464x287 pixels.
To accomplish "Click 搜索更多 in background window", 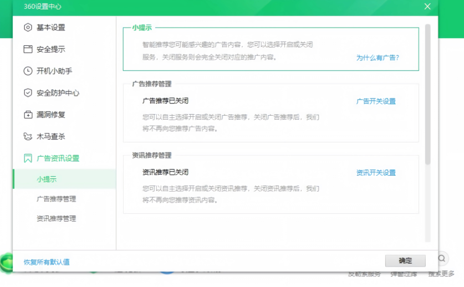I will click(441, 274).
